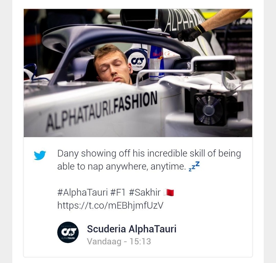276x263 pixels.
Task: Open the napping driver photo
Action: click(x=138, y=73)
